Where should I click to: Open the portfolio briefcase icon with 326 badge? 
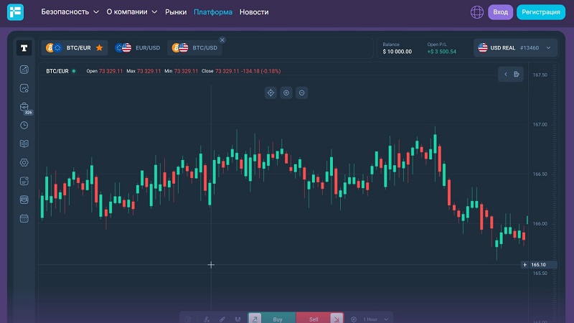pos(24,107)
